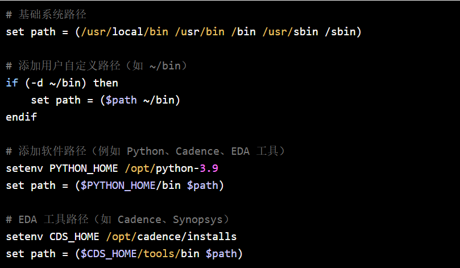Click the line 'setenv PYTHON_HOME /opt/python-3.9'

(112, 168)
